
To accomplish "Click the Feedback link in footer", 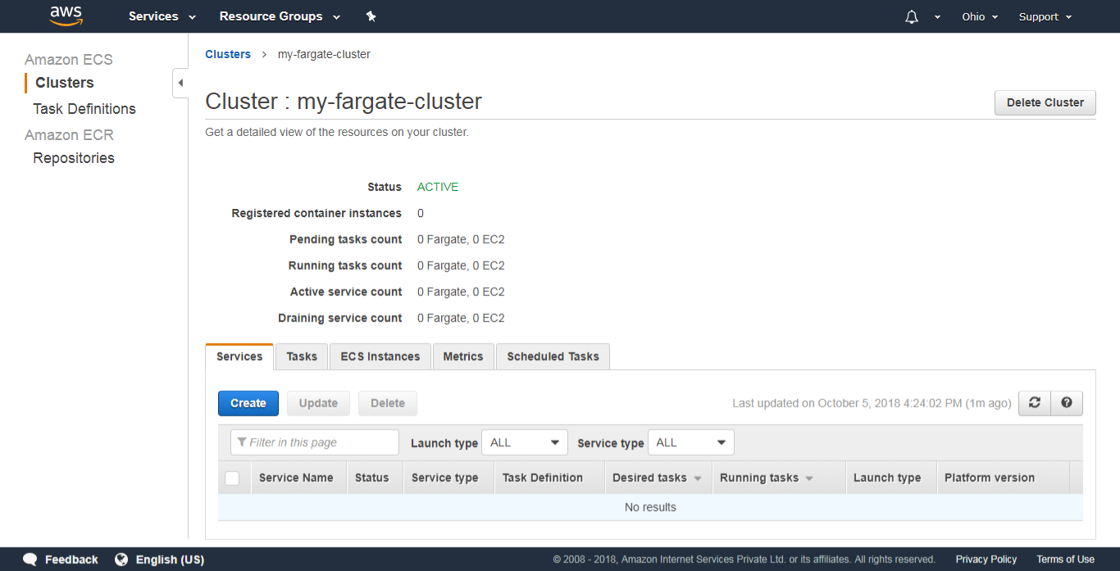I will (x=71, y=560).
